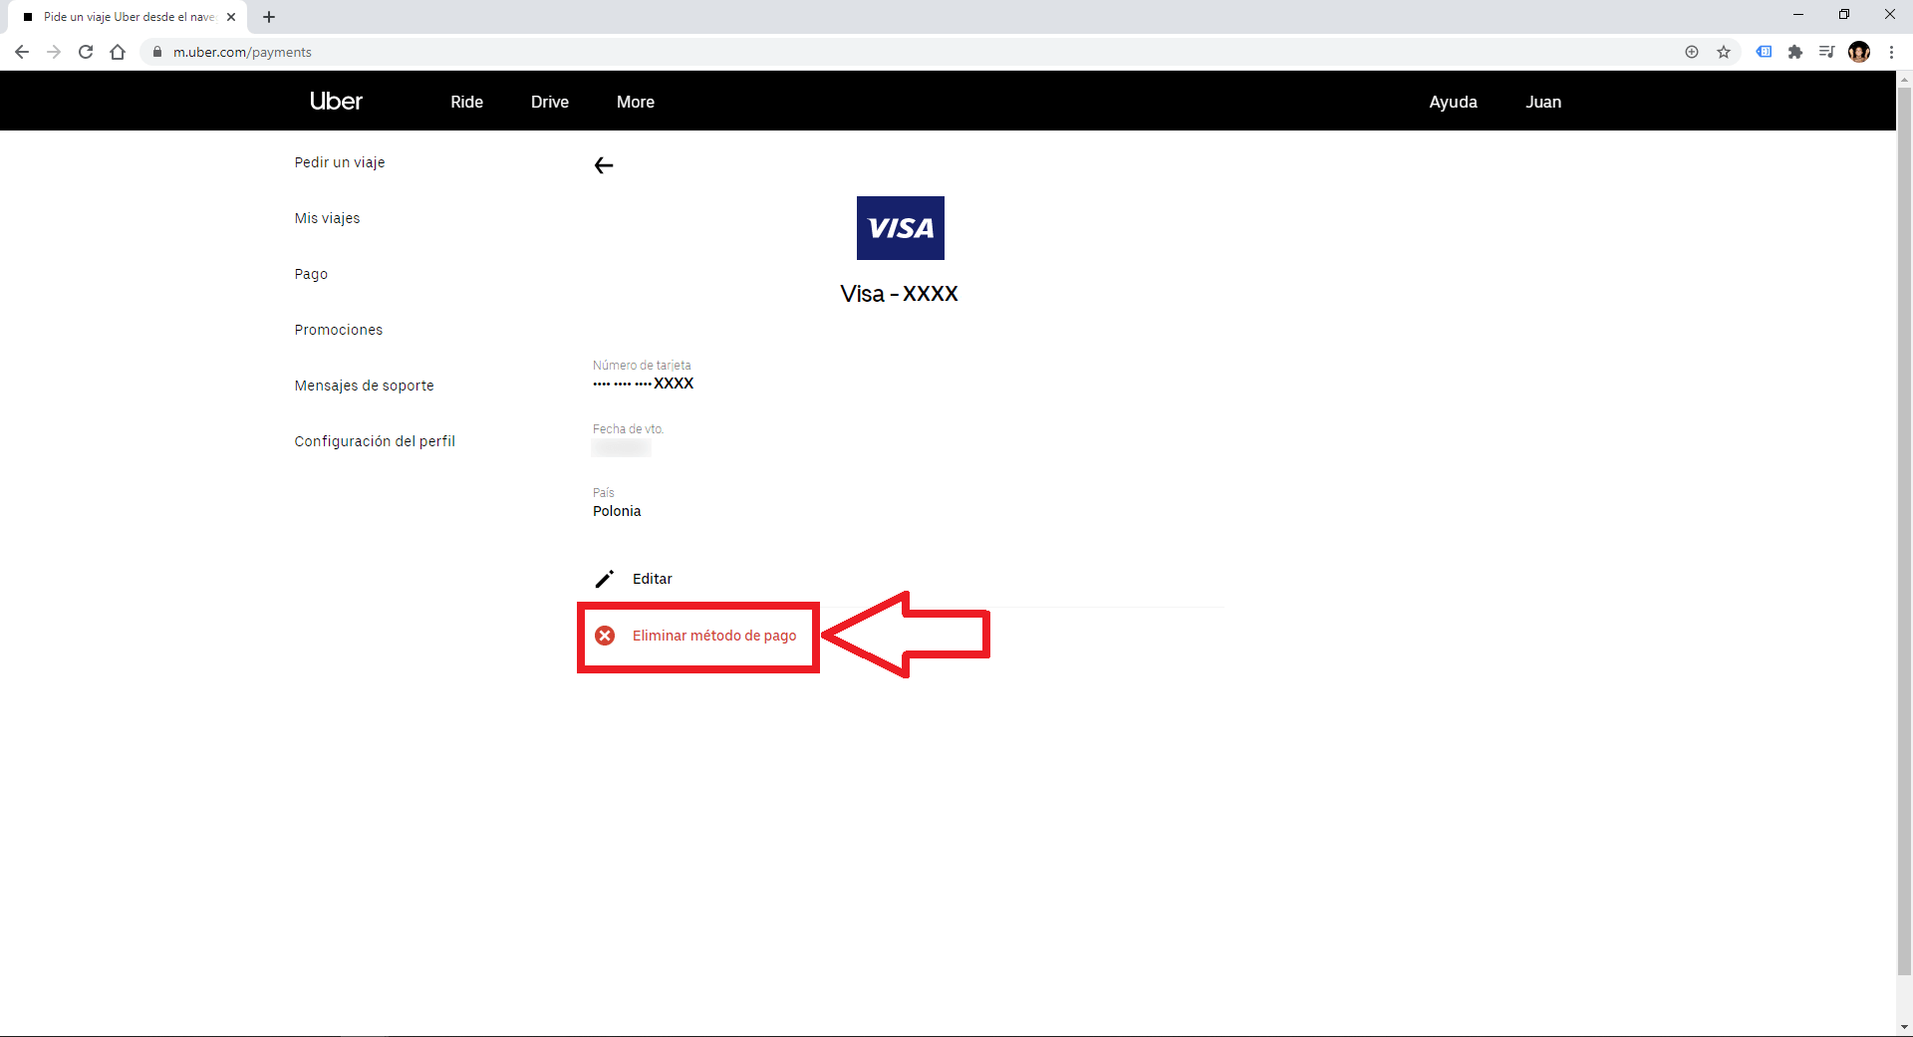Go to Pedir un viaje
The image size is (1913, 1037).
coord(340,162)
